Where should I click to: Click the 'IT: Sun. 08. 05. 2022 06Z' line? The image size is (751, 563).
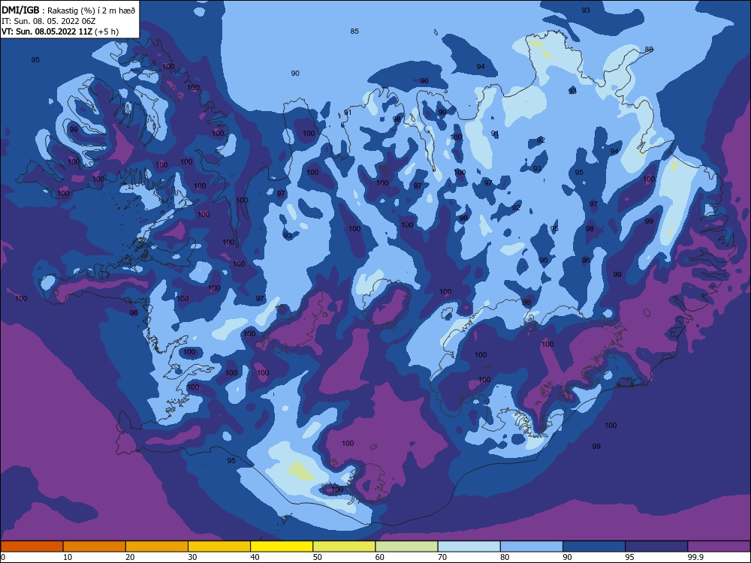49,21
